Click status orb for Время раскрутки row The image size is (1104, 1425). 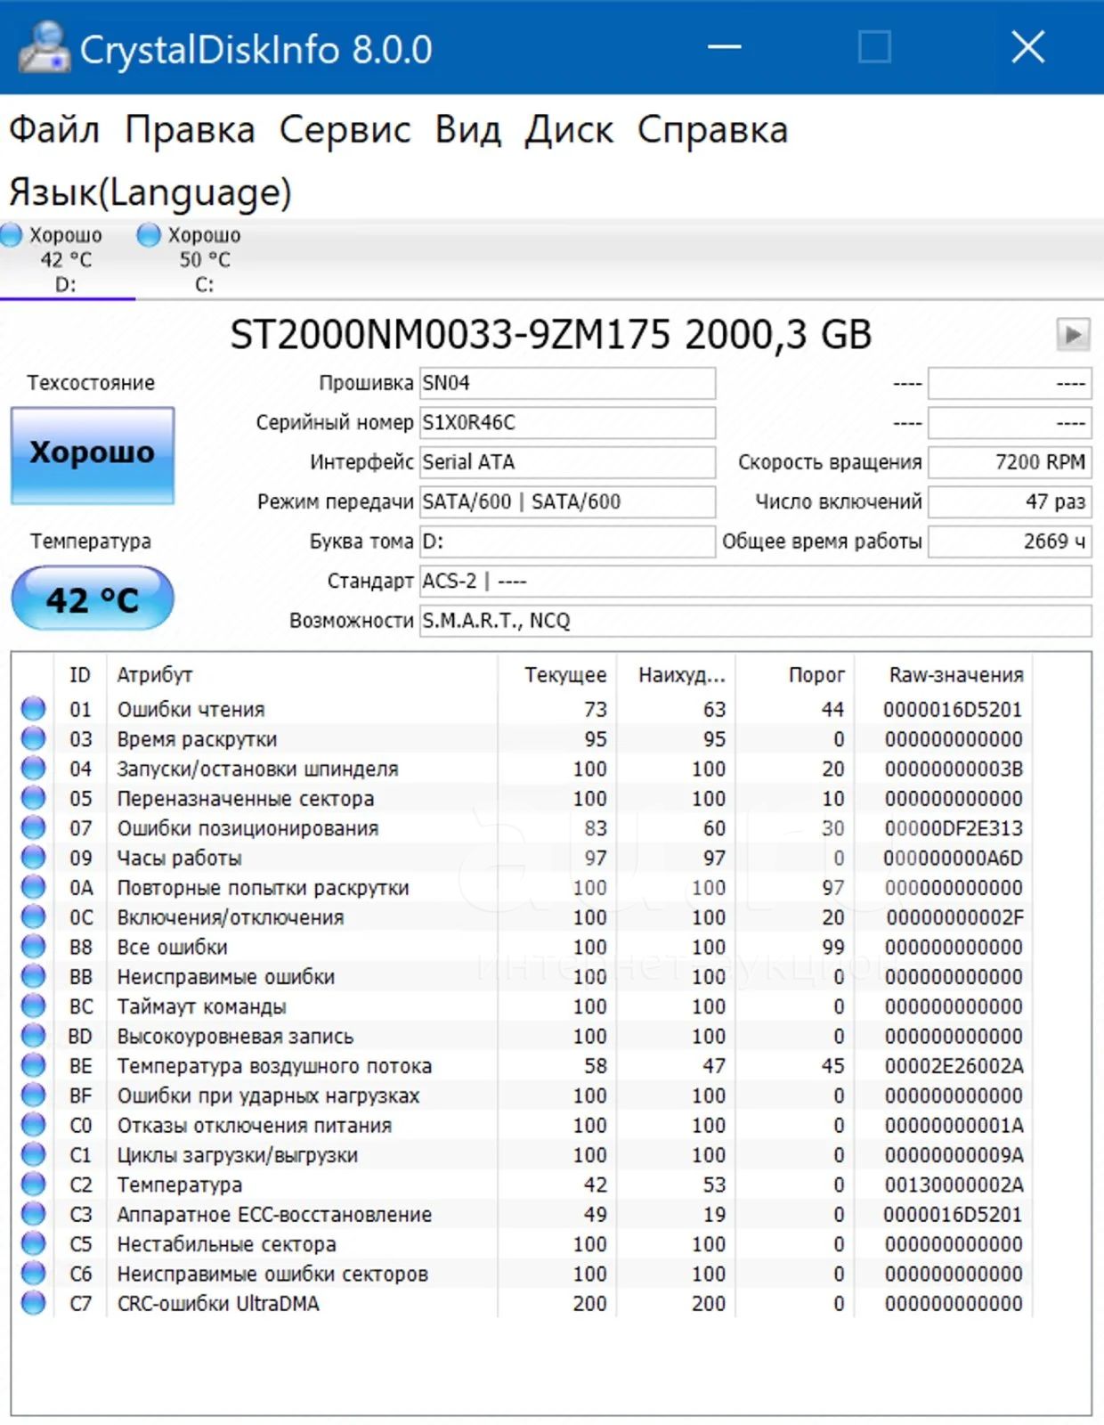(x=34, y=738)
